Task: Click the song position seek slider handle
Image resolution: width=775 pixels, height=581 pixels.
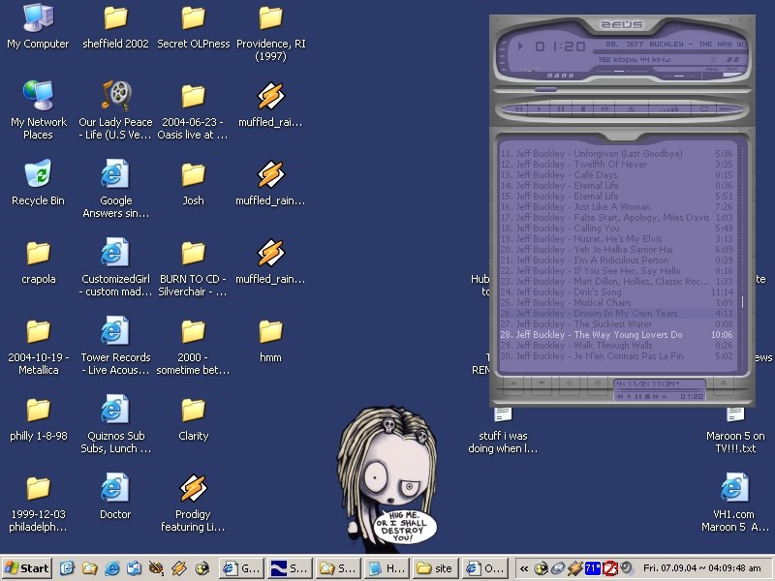Action: tap(545, 90)
